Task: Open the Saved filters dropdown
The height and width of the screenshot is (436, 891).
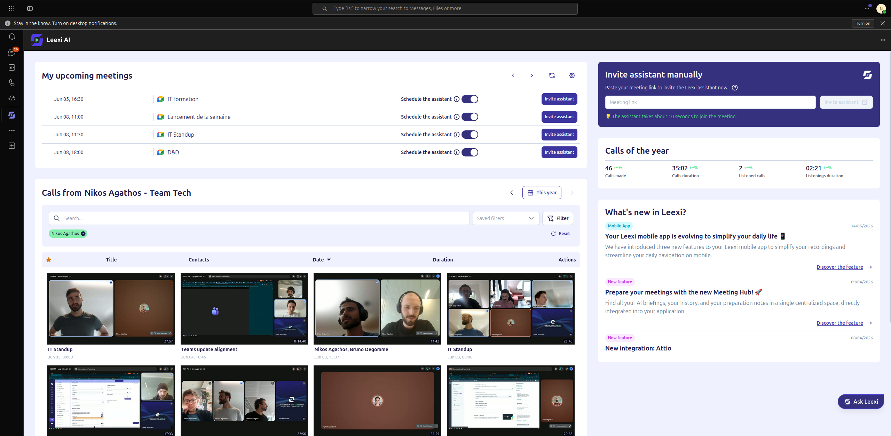Action: [506, 218]
